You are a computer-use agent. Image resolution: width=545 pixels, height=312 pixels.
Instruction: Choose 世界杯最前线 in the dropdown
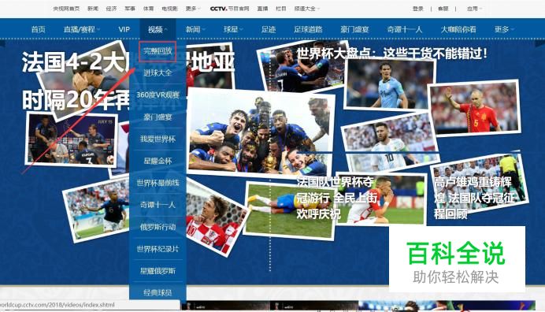[x=158, y=183]
